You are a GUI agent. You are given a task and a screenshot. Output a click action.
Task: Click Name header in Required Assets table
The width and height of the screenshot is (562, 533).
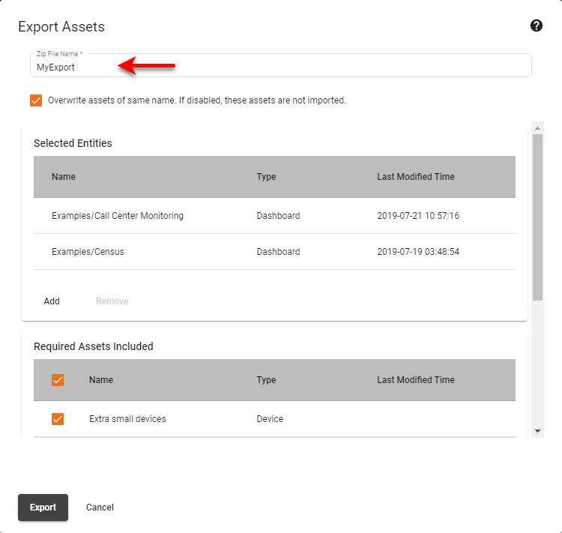pyautogui.click(x=101, y=380)
